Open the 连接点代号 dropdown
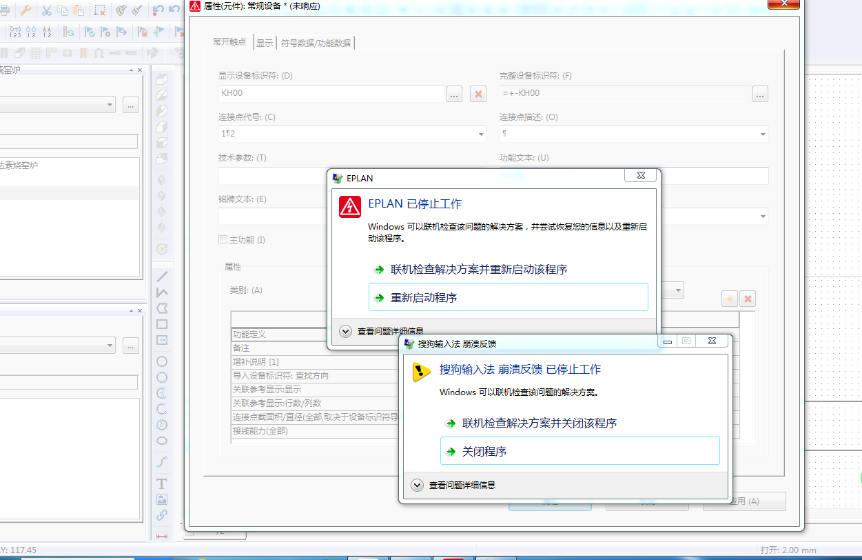The height and width of the screenshot is (560, 862). (480, 134)
